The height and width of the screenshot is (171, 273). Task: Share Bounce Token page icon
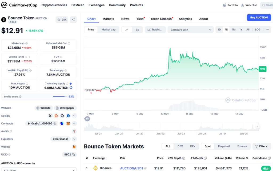pos(73,20)
